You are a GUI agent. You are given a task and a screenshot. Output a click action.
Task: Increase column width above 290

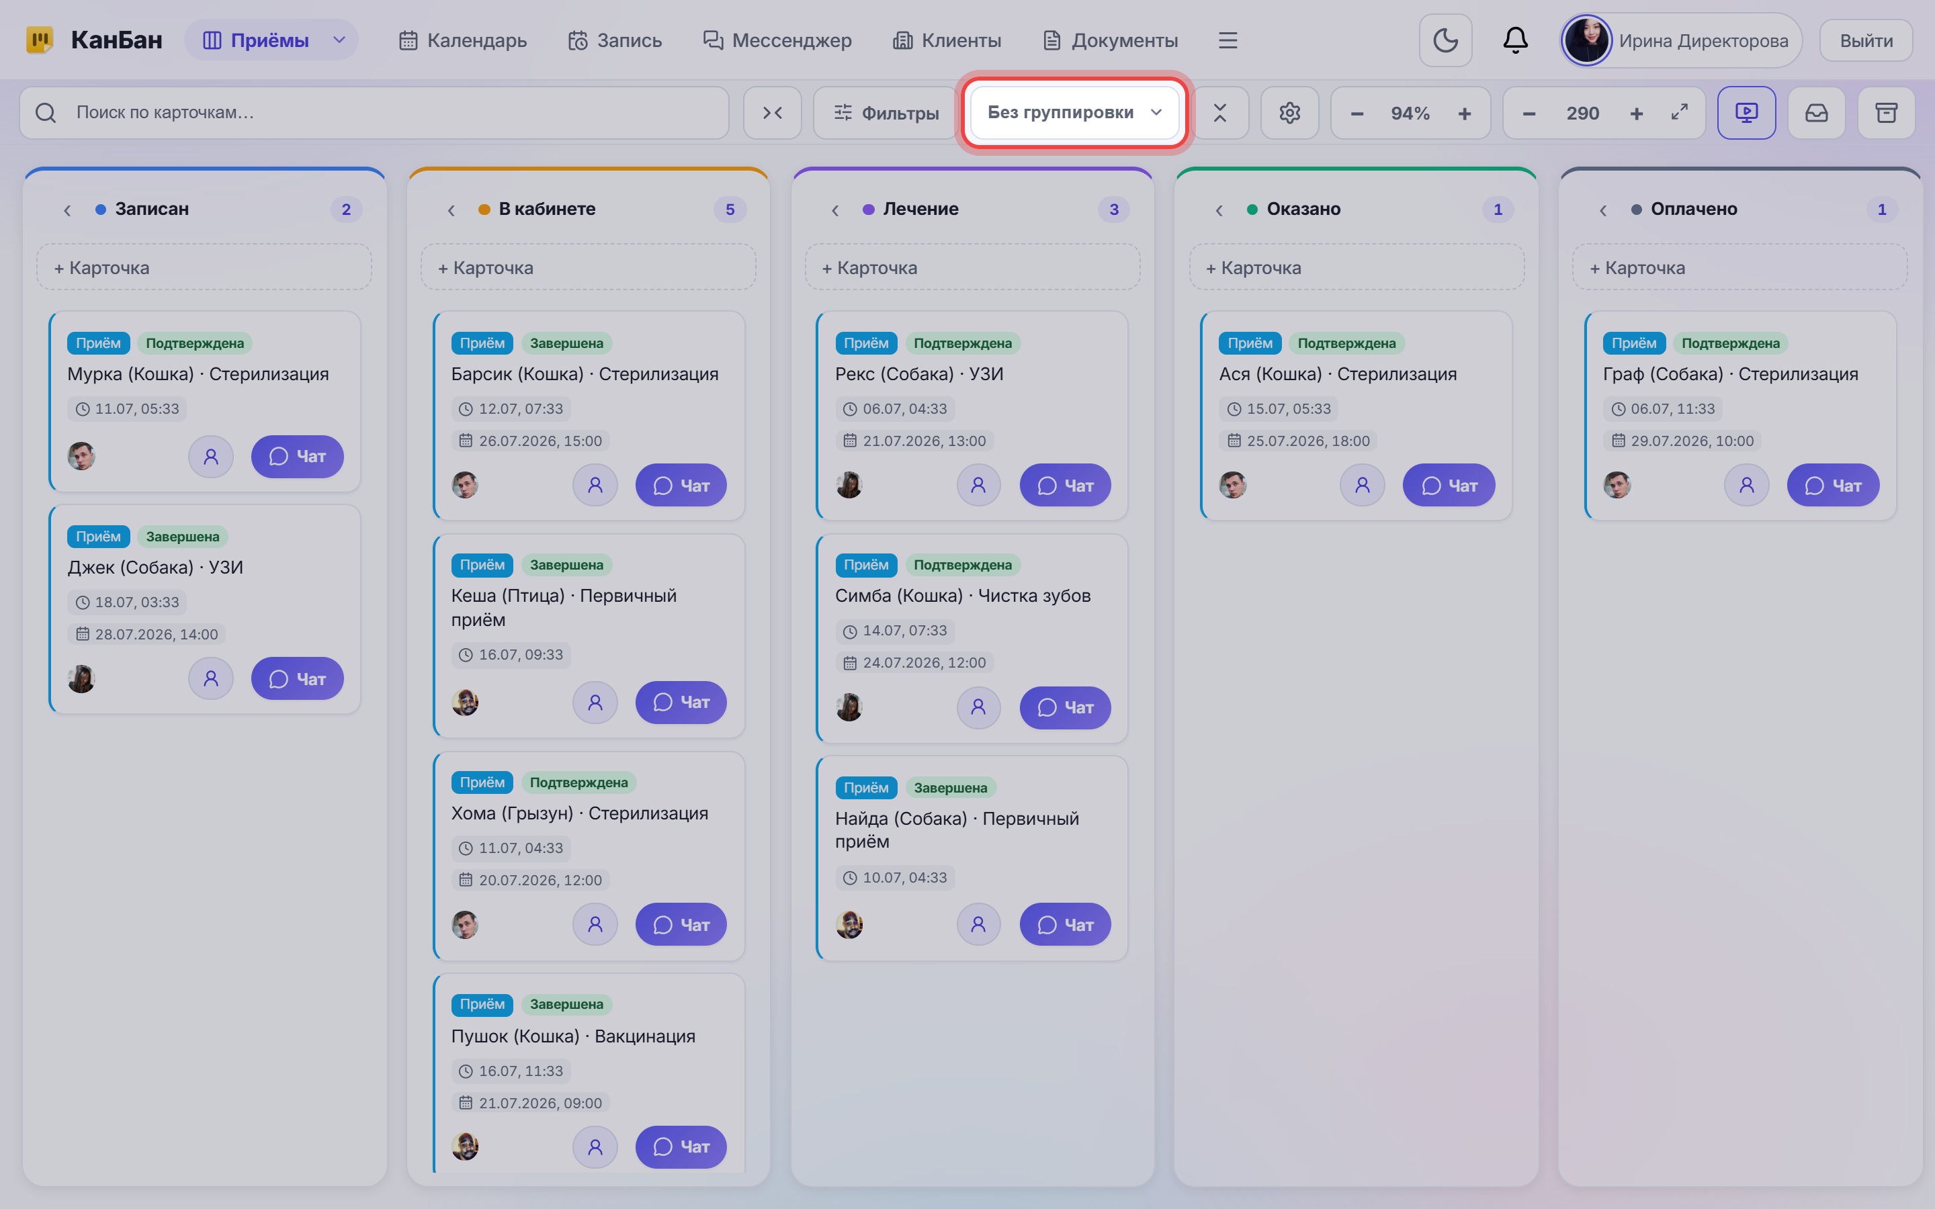tap(1637, 114)
